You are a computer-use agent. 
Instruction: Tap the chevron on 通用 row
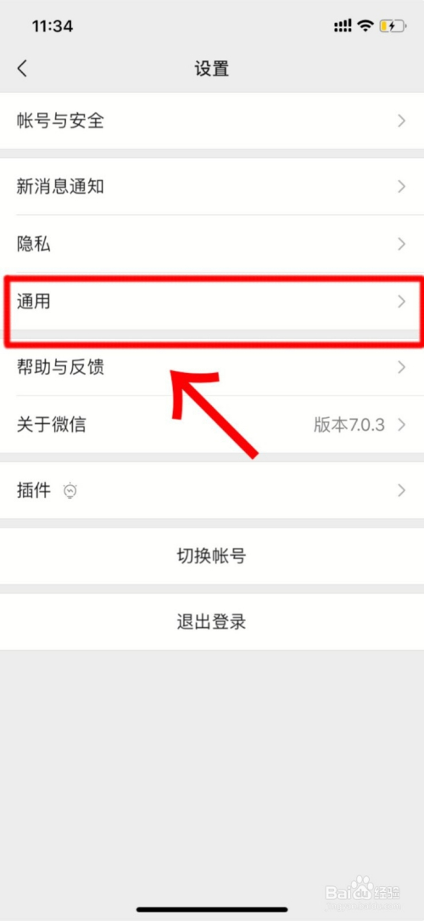click(402, 302)
